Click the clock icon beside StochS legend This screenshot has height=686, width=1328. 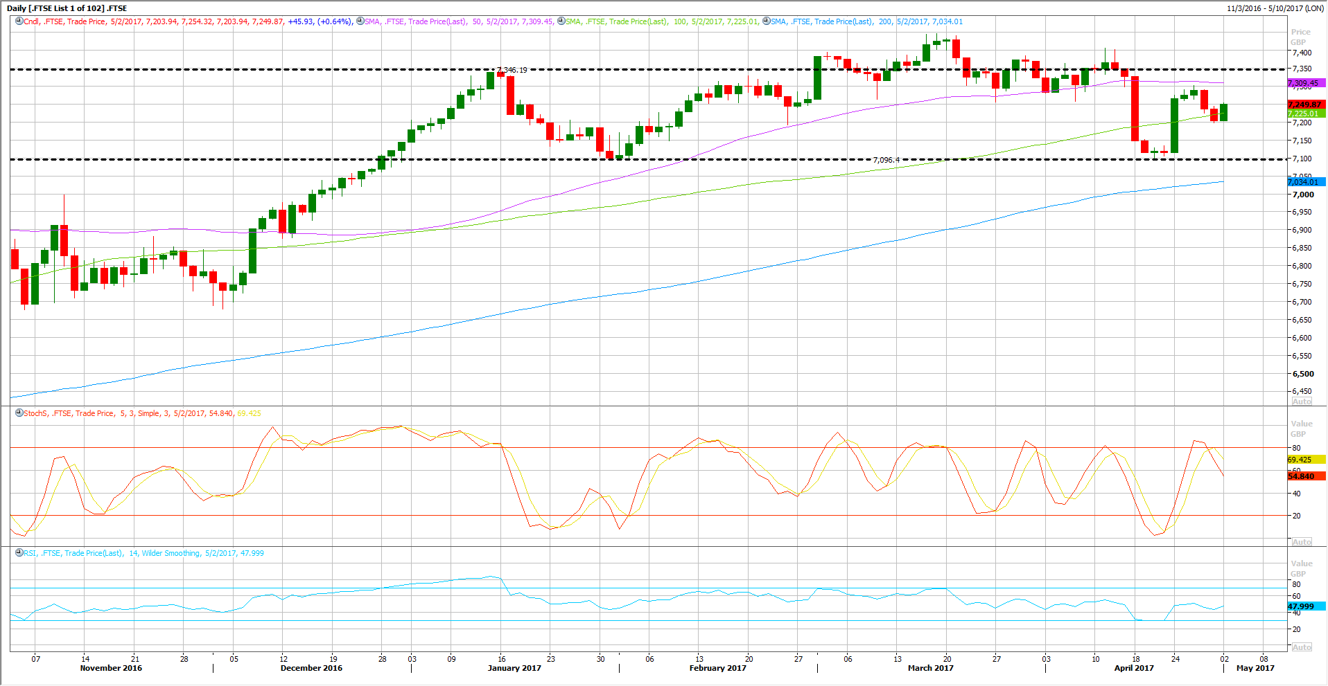pyautogui.click(x=19, y=413)
